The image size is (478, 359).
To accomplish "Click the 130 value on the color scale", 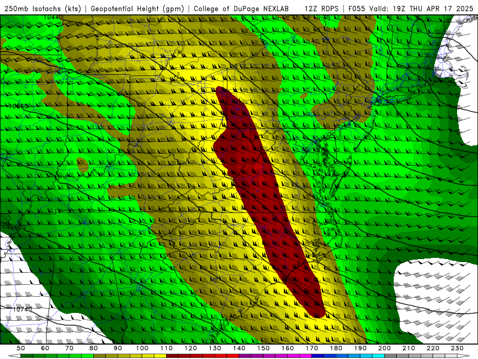I will tap(215, 348).
